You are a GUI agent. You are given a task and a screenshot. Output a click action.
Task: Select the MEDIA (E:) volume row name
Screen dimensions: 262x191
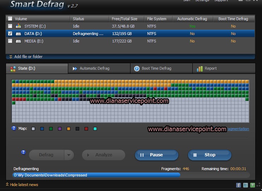(x=34, y=41)
